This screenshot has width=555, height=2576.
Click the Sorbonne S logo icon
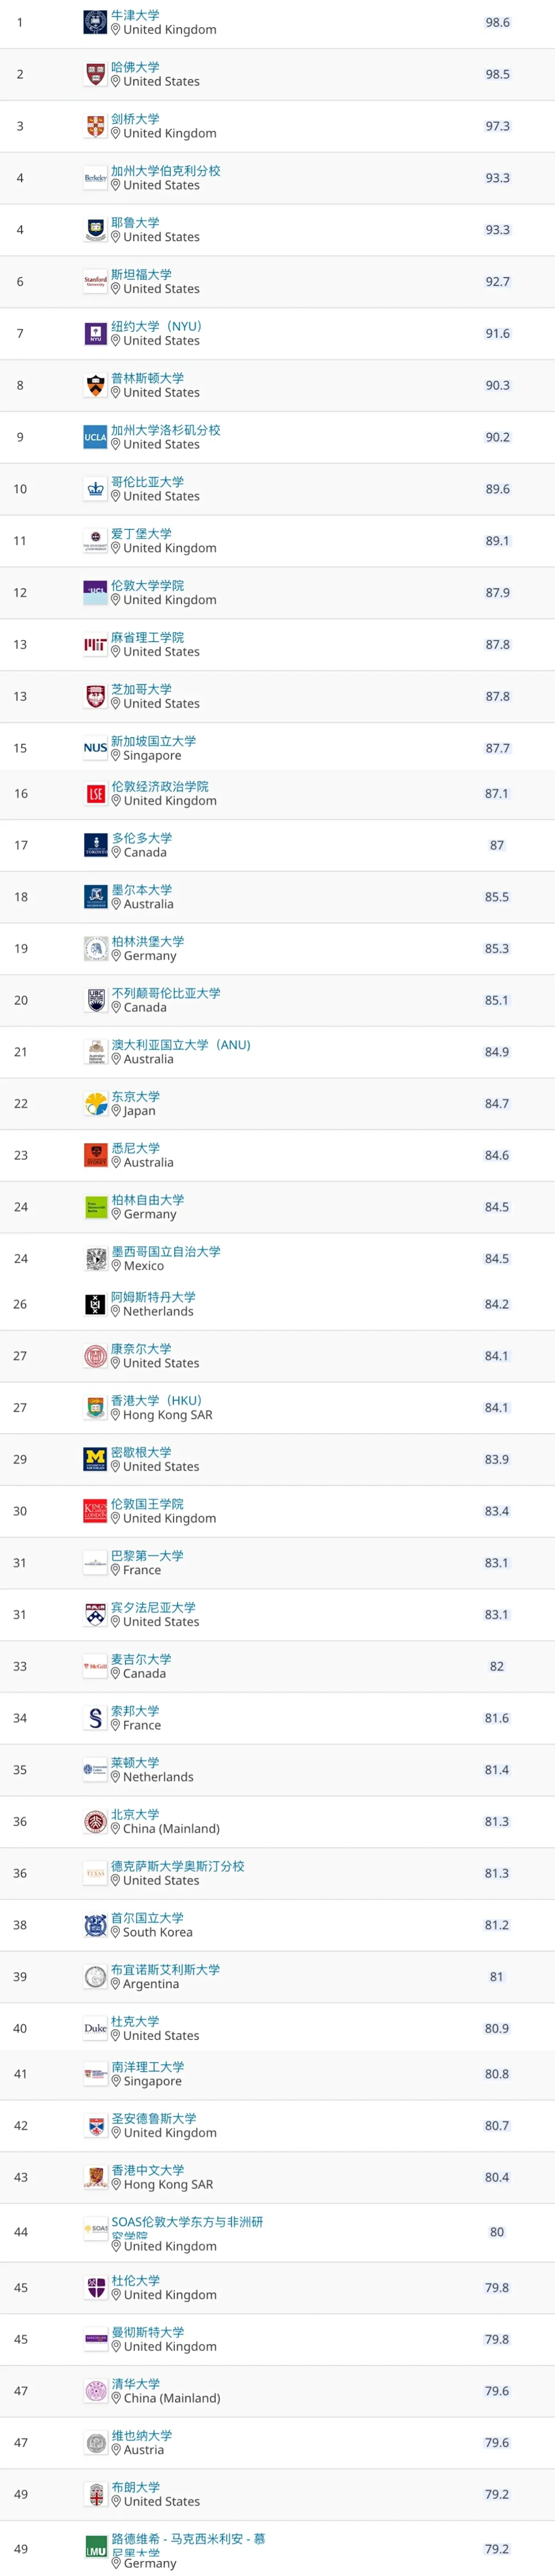click(x=95, y=1718)
